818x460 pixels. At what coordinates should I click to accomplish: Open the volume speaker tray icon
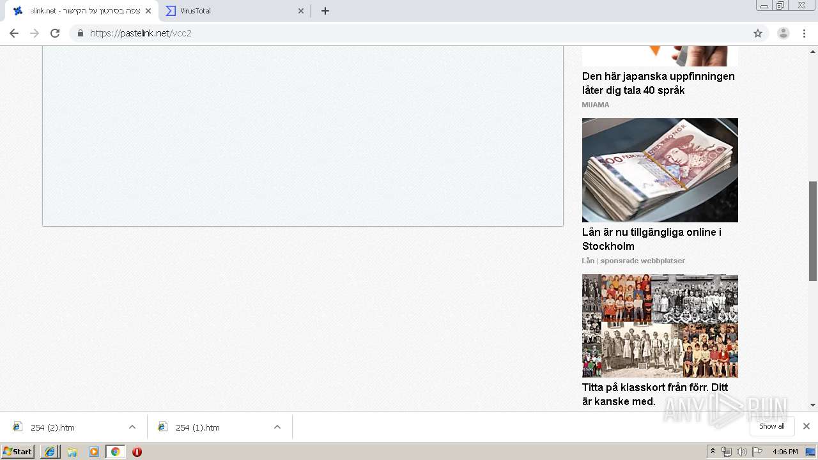741,452
